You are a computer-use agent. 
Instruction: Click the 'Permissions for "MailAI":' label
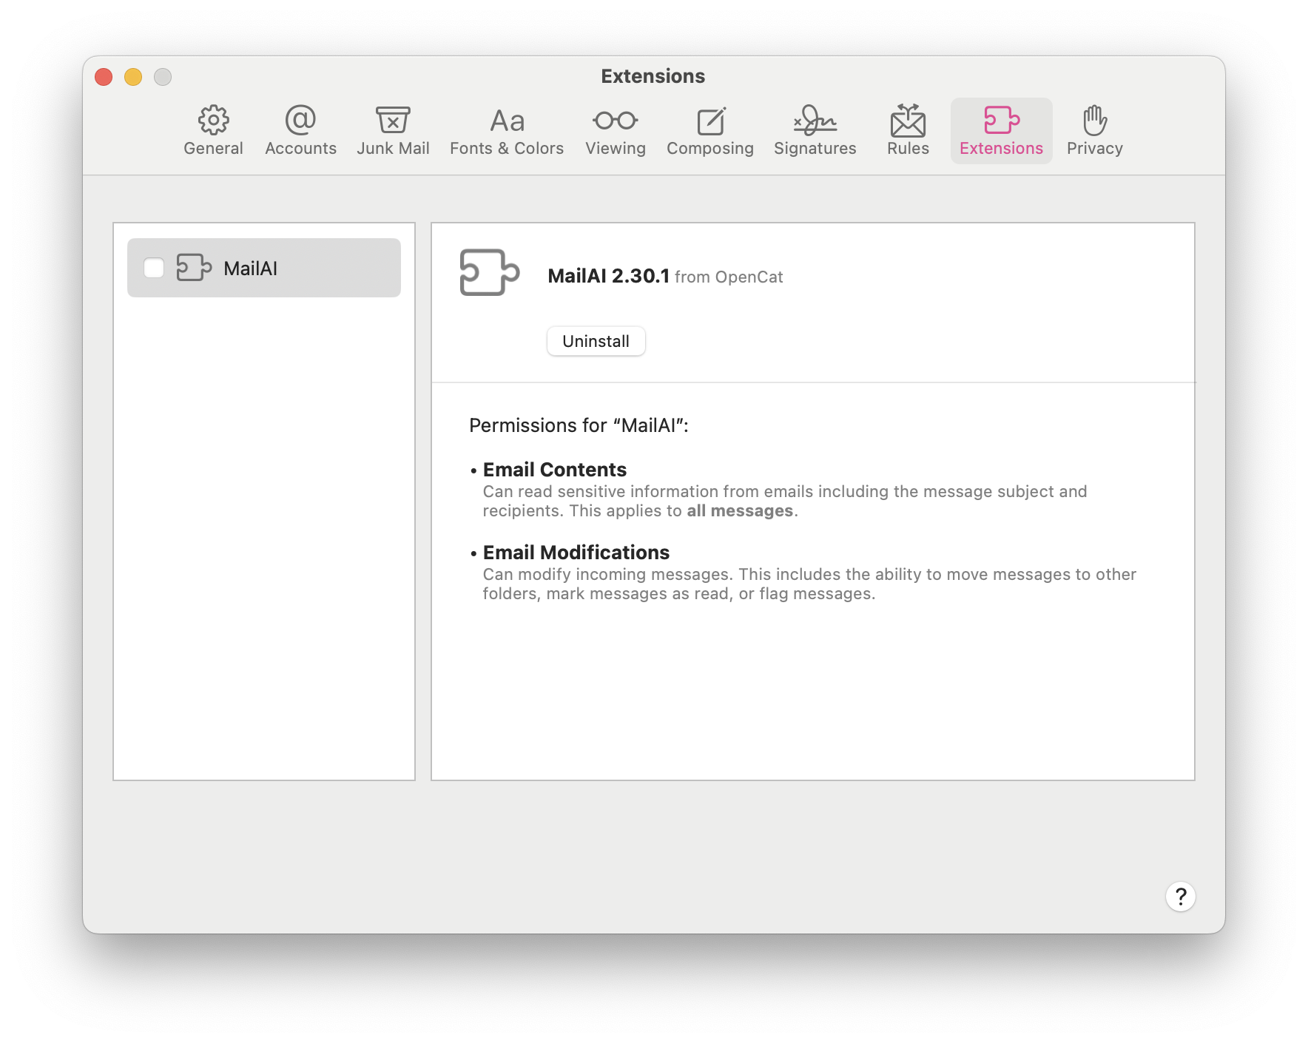pos(579,425)
